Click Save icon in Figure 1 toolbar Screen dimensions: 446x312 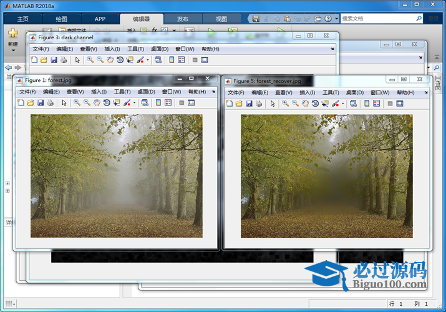pos(41,103)
